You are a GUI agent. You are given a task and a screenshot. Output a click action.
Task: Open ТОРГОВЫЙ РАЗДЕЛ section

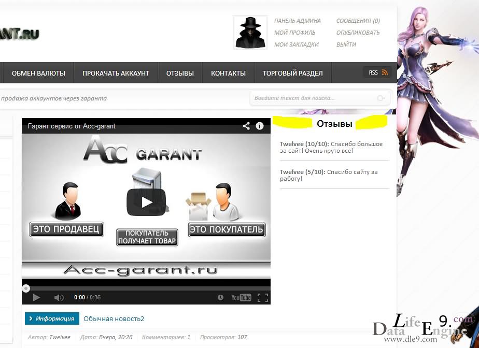[293, 73]
